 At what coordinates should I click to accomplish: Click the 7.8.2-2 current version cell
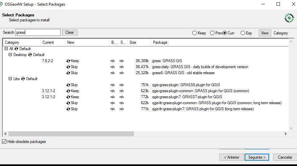(x=48, y=61)
